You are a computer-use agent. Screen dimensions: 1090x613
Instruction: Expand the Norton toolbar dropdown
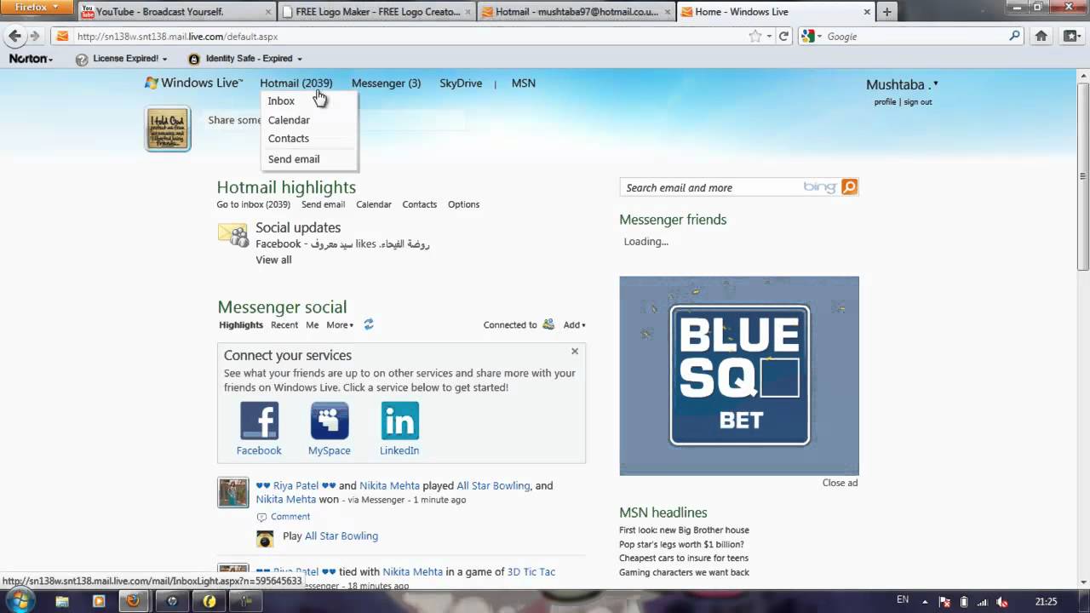50,60
